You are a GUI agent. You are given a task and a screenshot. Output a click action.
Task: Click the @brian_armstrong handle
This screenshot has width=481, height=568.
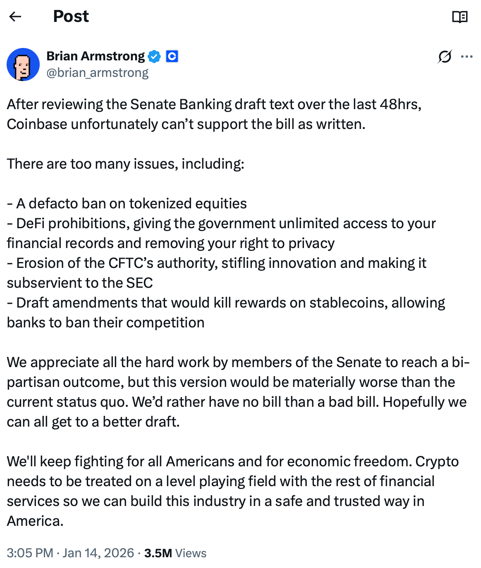[x=97, y=72]
